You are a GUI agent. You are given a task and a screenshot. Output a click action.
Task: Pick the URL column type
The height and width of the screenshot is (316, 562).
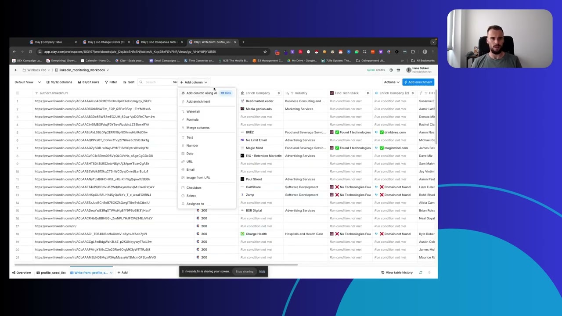pos(207,162)
